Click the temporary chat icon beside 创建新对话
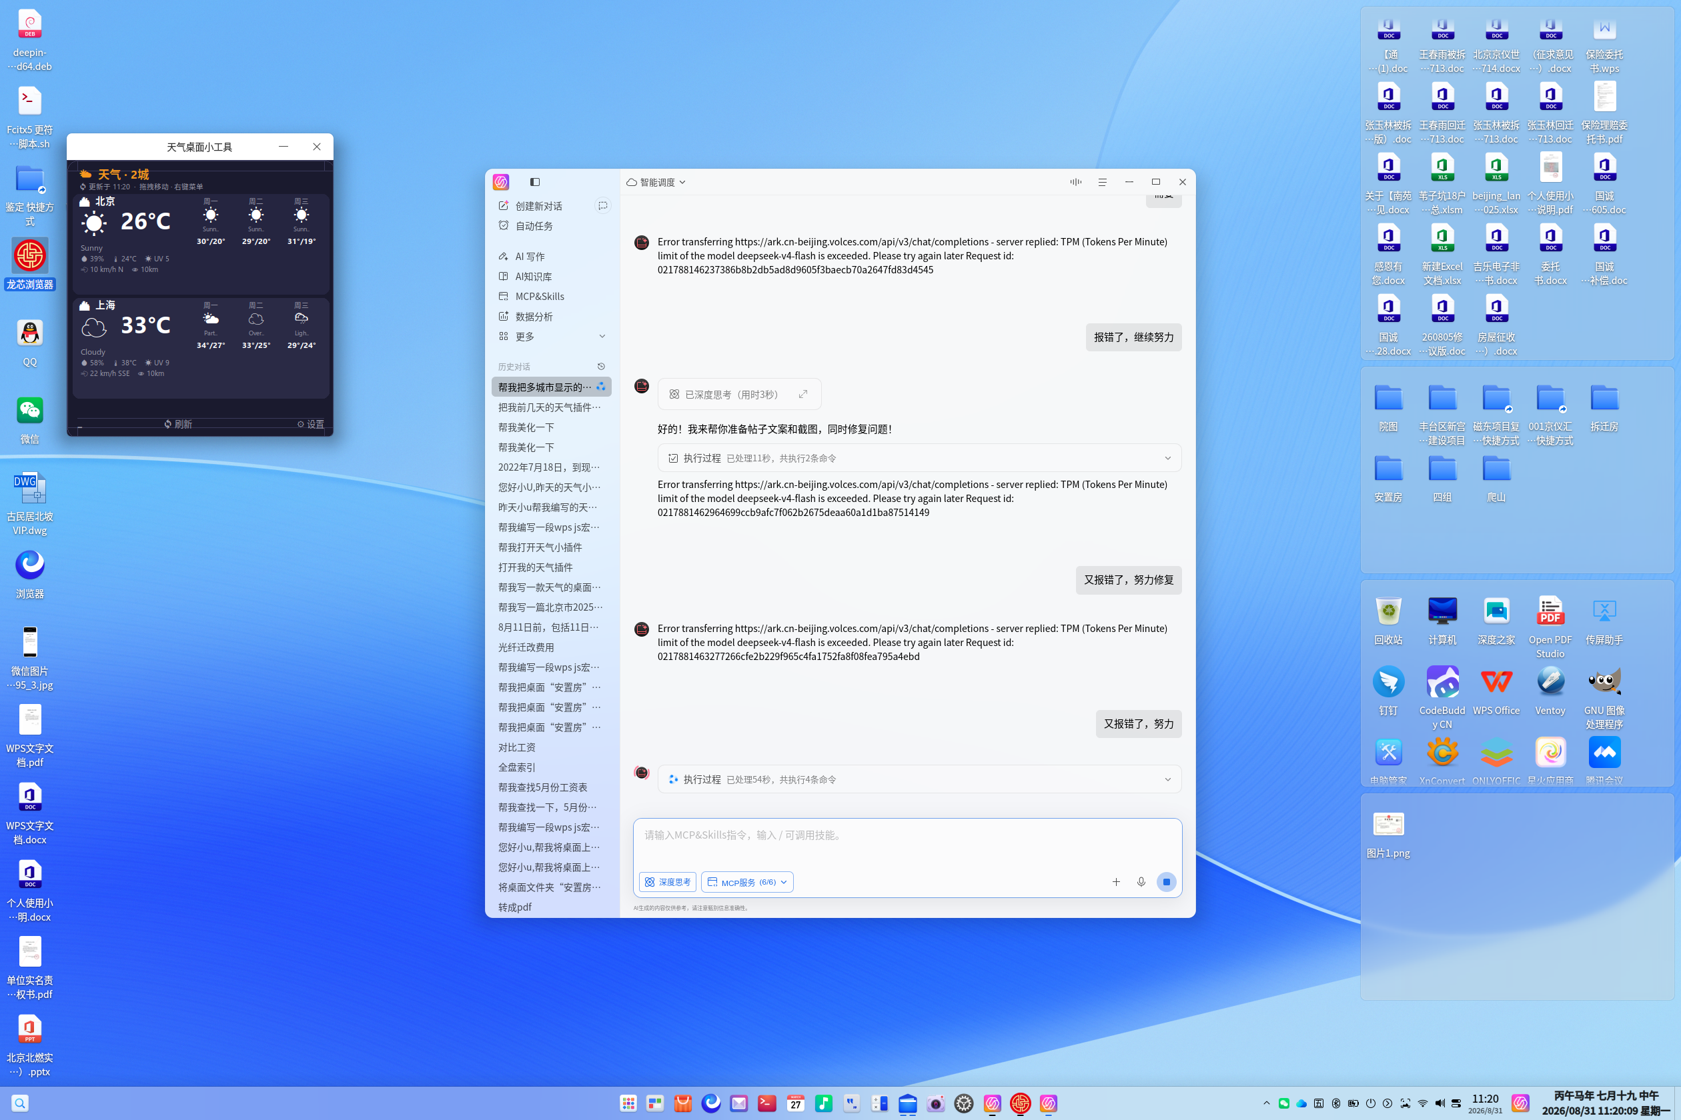 [602, 206]
